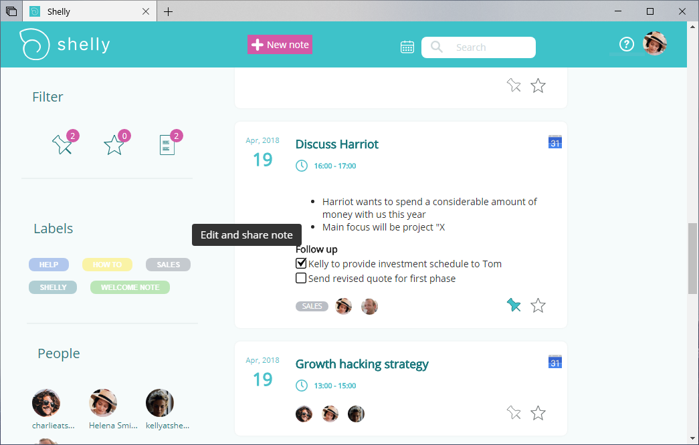Select the Shelly browser tab
Image resolution: width=699 pixels, height=445 pixels.
click(89, 11)
